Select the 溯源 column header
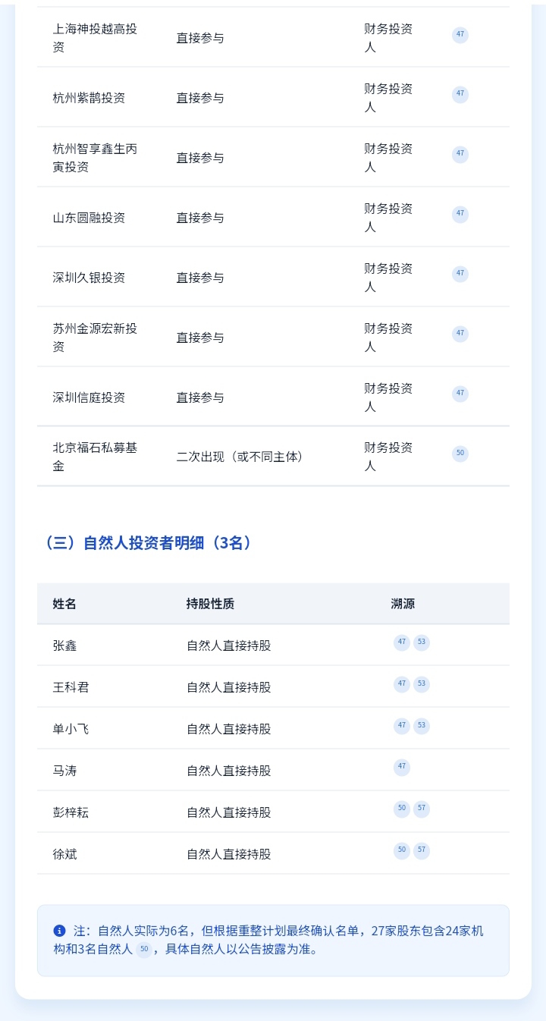The height and width of the screenshot is (1021, 546). click(403, 604)
